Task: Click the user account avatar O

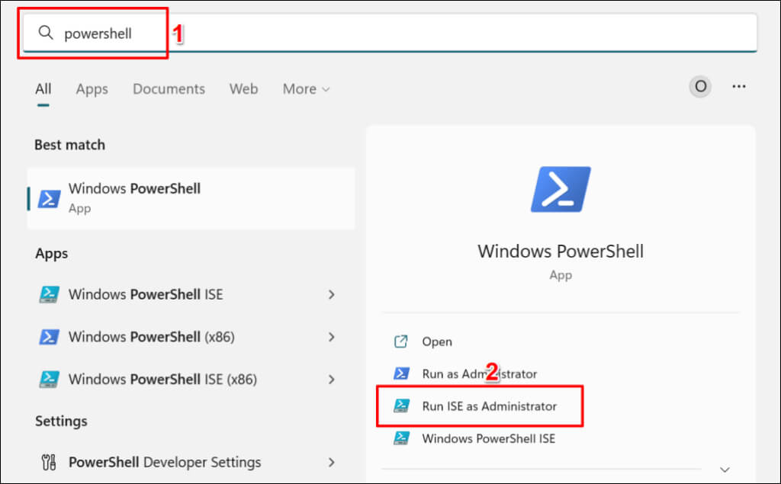Action: (699, 87)
